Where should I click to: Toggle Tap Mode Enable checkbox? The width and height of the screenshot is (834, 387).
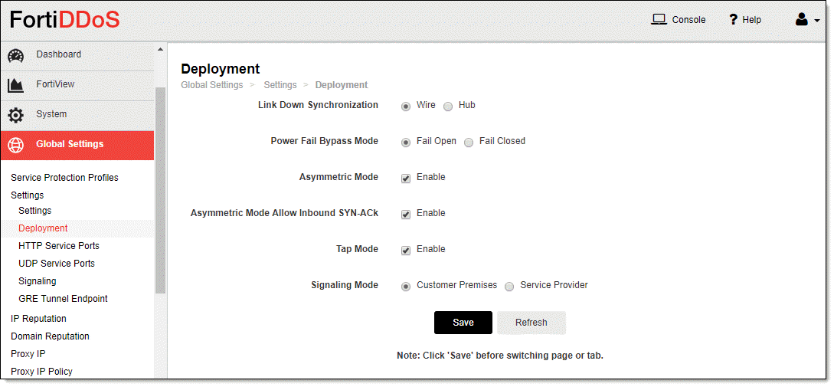click(406, 250)
